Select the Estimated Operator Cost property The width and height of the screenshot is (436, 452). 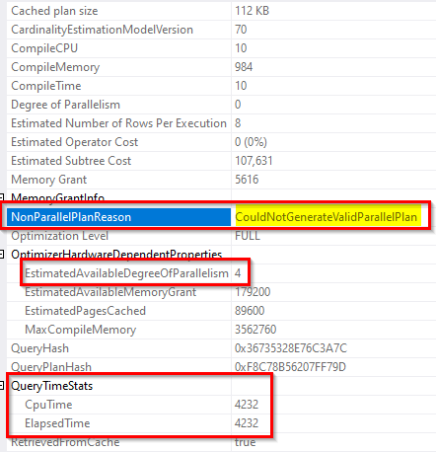pyautogui.click(x=75, y=142)
